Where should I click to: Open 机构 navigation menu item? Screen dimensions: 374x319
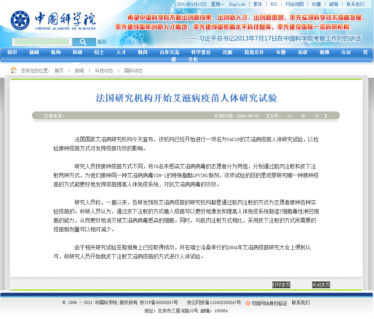click(56, 52)
